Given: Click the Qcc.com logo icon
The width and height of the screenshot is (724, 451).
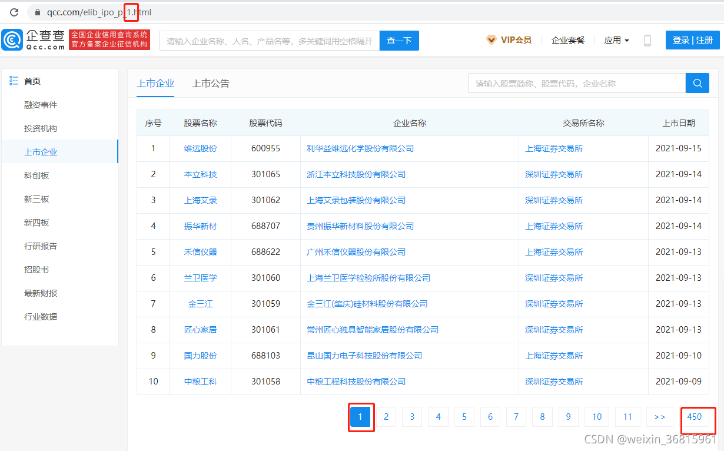Looking at the screenshot, I should 12,40.
